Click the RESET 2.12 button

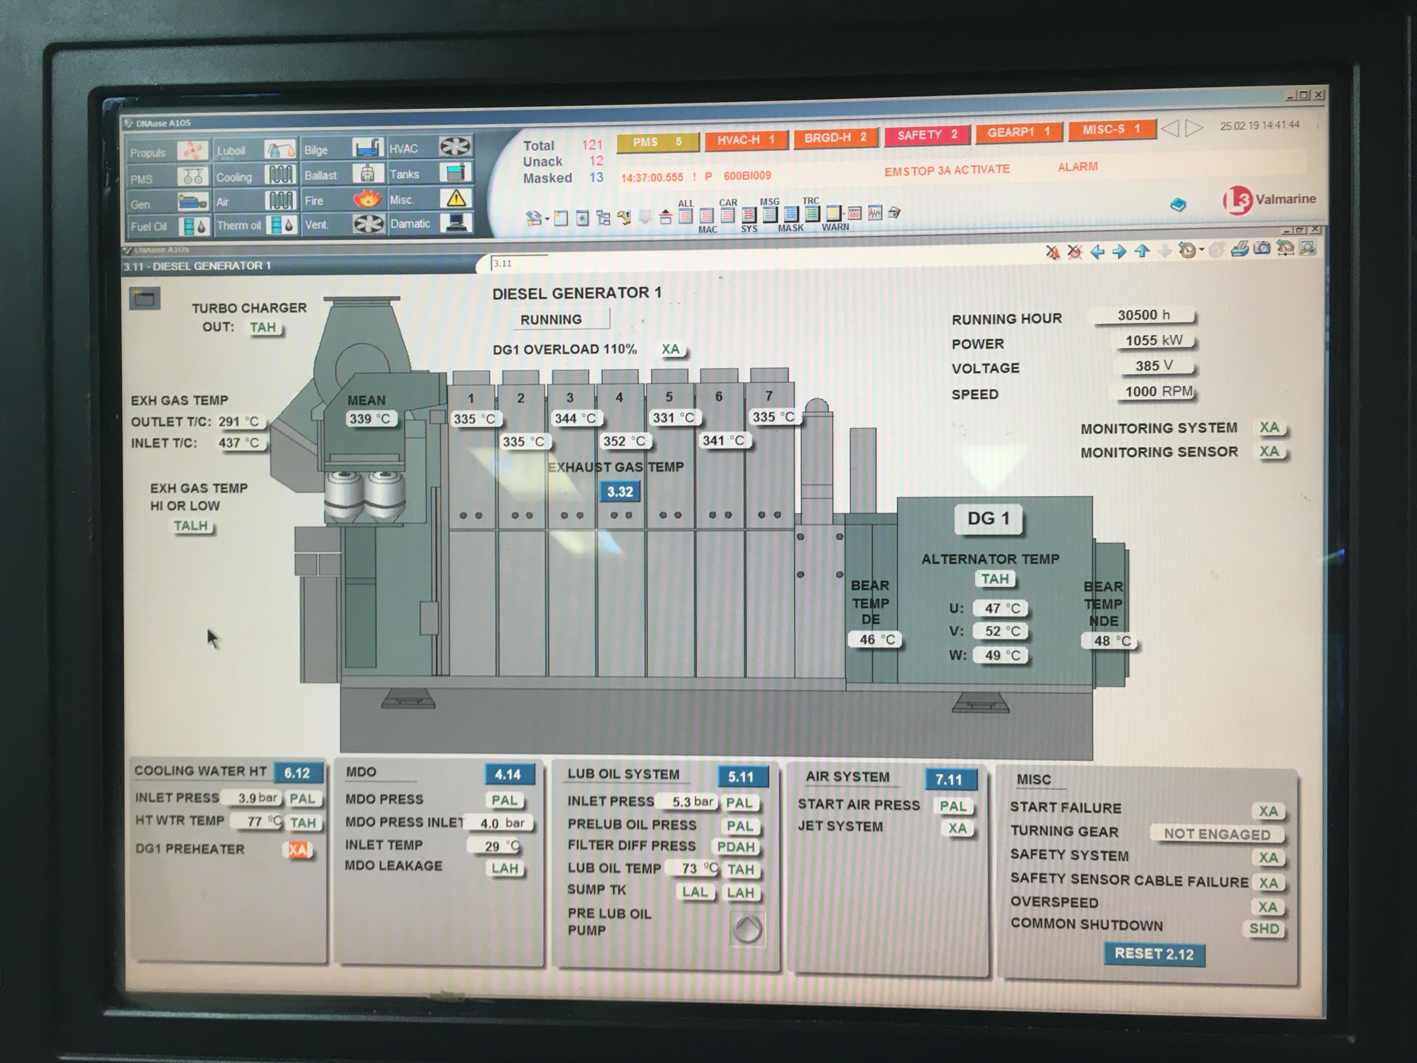pyautogui.click(x=1154, y=953)
